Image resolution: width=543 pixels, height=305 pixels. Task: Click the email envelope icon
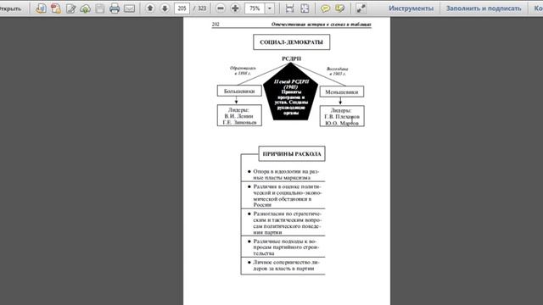pyautogui.click(x=129, y=8)
